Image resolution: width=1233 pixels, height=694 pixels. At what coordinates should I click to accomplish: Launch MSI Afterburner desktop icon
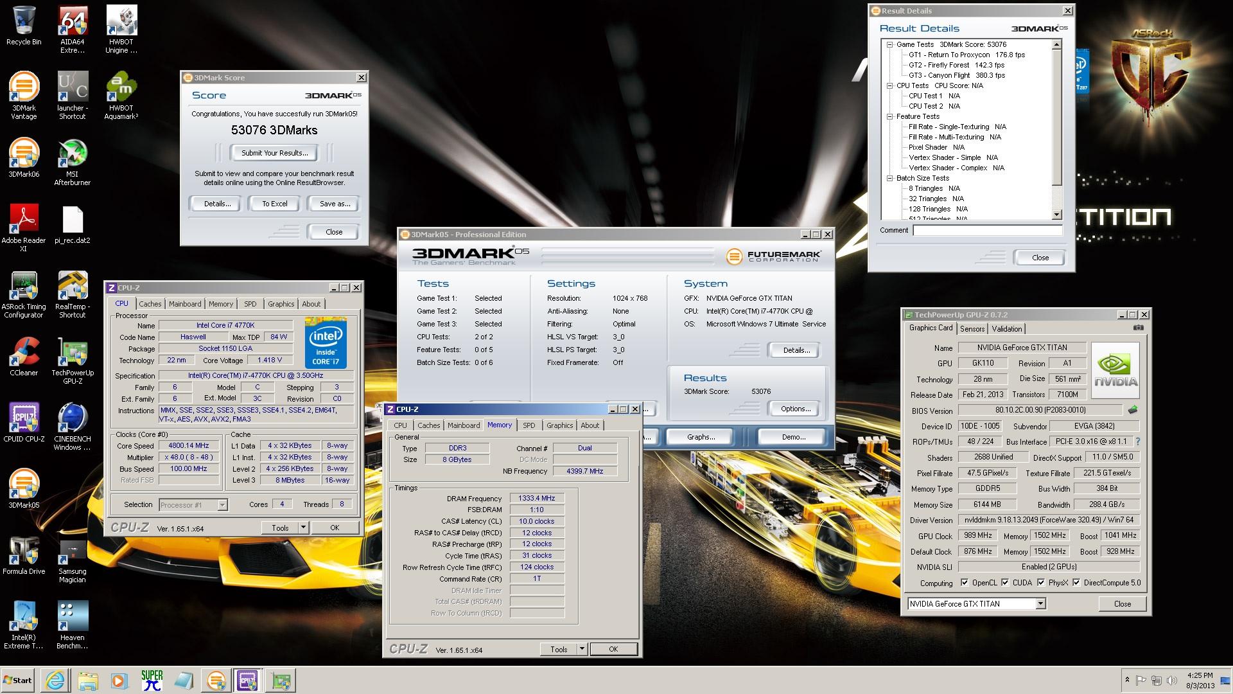point(73,162)
